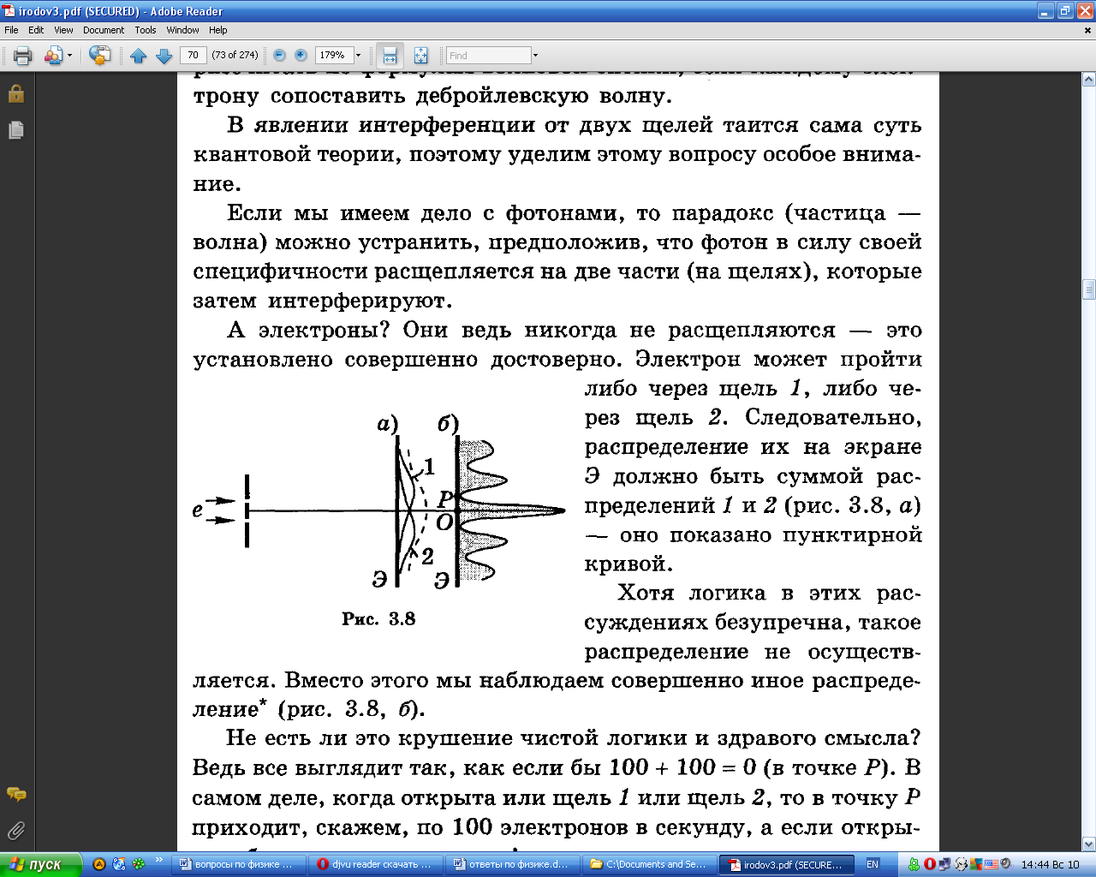Open the Attachments paperclip panel icon
Viewport: 1096px width, 877px height.
click(x=15, y=831)
